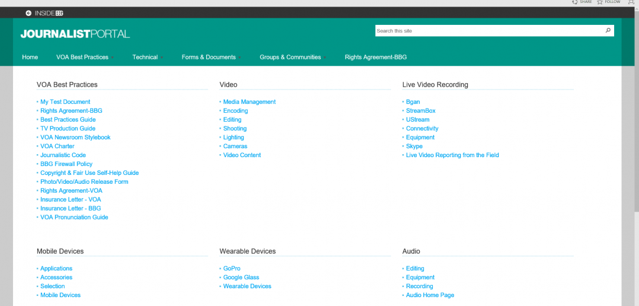Open the StreamBox link
This screenshot has width=639, height=306.
point(421,111)
